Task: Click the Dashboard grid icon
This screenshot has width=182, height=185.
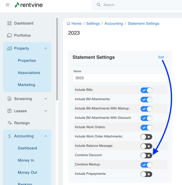Action: coord(10,23)
